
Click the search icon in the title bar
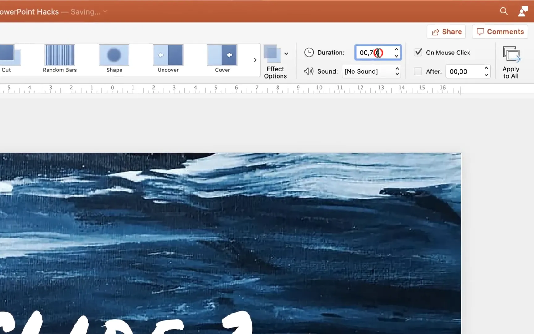point(504,11)
